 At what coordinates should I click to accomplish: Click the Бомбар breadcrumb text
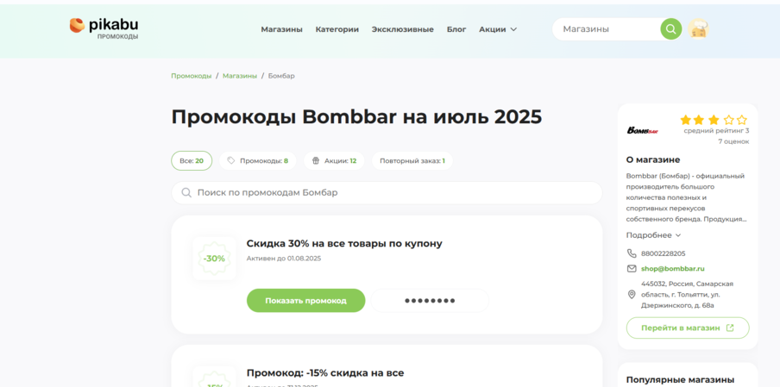pos(281,76)
